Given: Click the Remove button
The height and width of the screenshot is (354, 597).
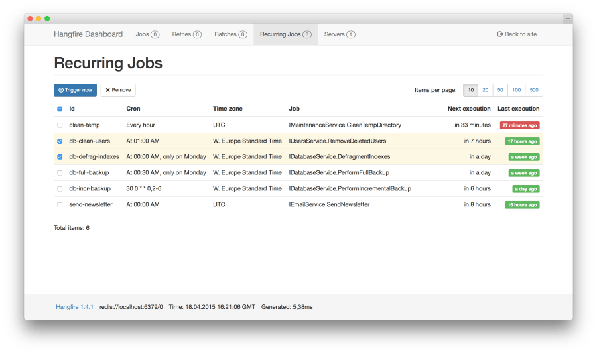Looking at the screenshot, I should pos(118,90).
